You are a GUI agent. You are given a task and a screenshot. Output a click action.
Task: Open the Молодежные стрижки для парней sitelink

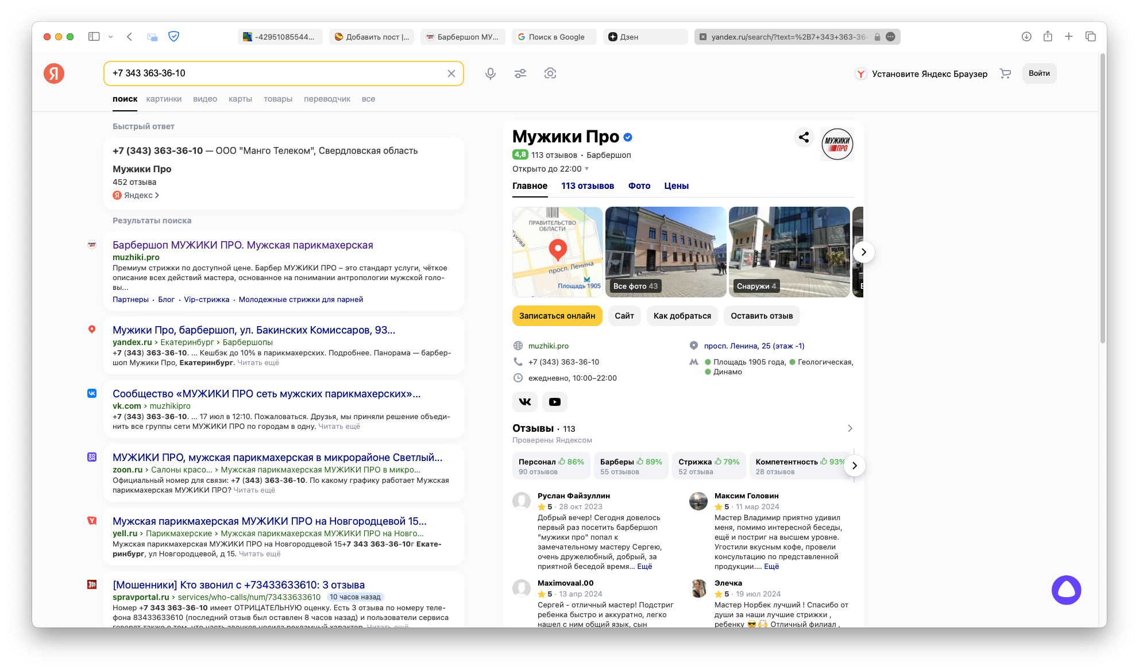click(x=301, y=300)
